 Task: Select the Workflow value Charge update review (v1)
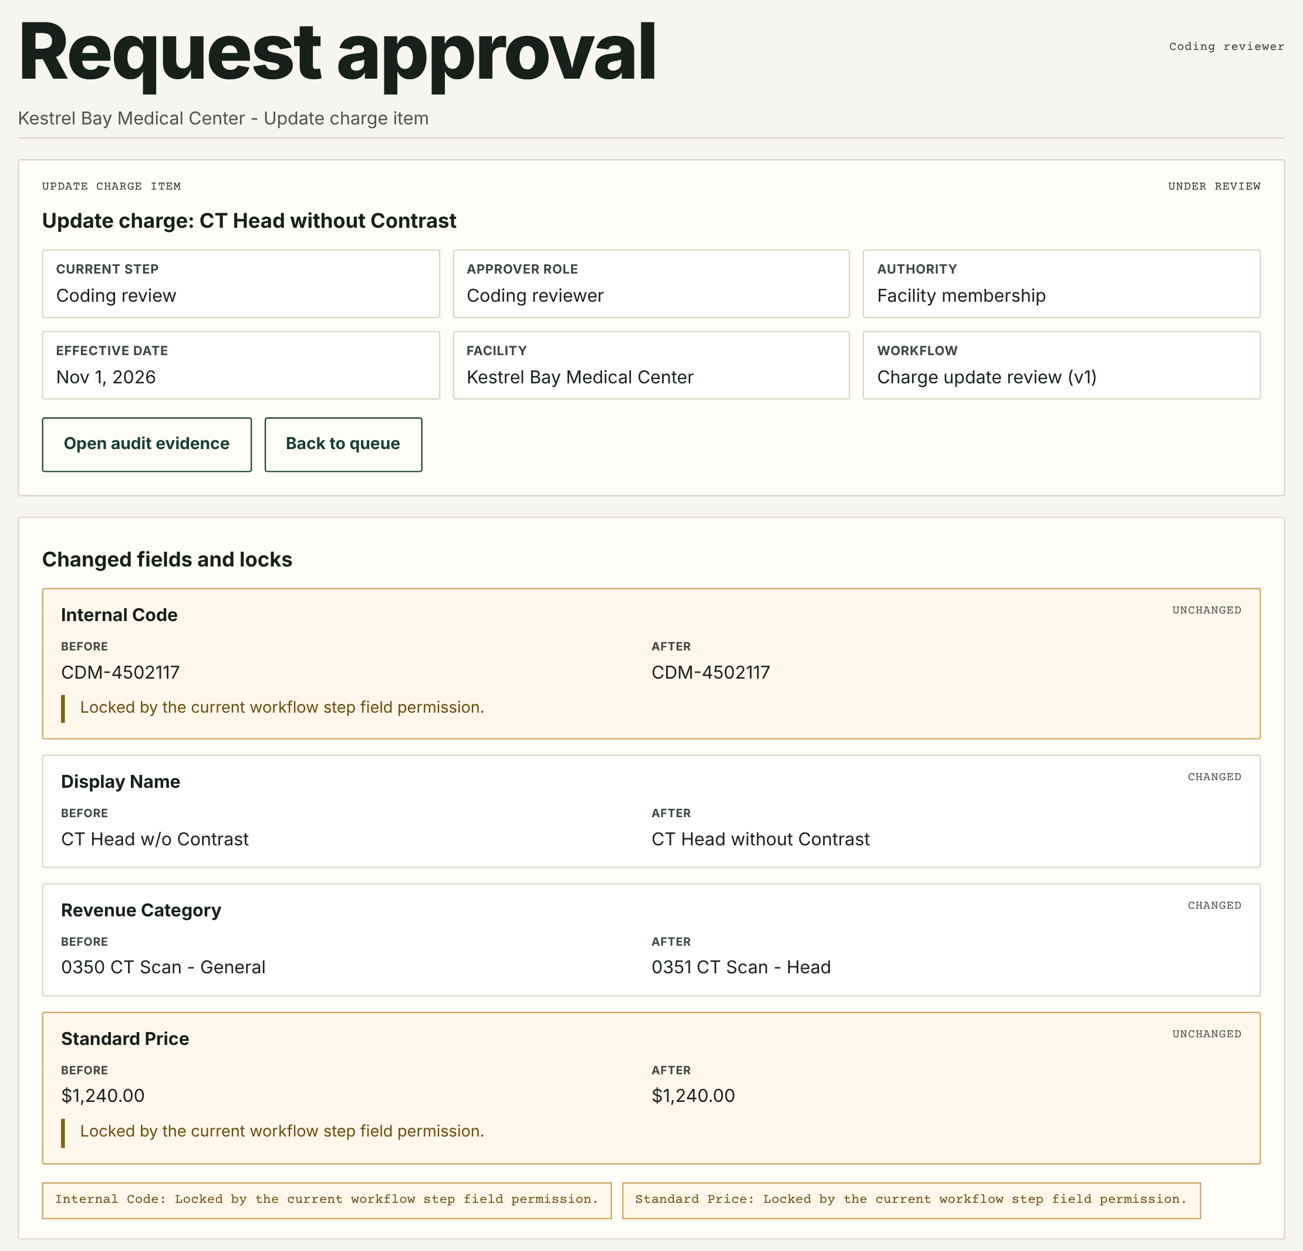coord(987,377)
